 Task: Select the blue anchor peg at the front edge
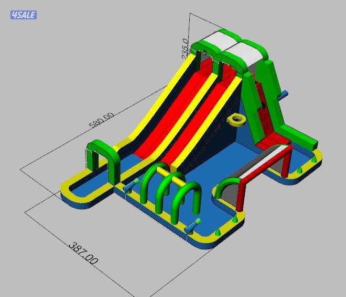[193, 225]
